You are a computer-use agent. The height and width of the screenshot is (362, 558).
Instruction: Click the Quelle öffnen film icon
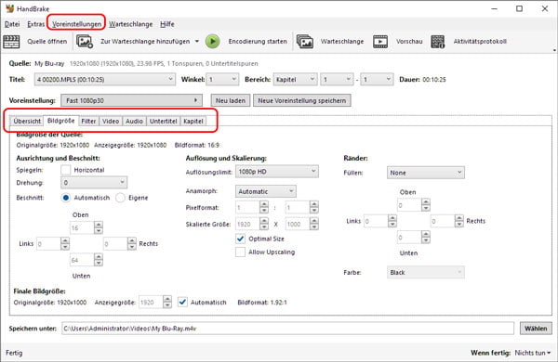[x=11, y=42]
